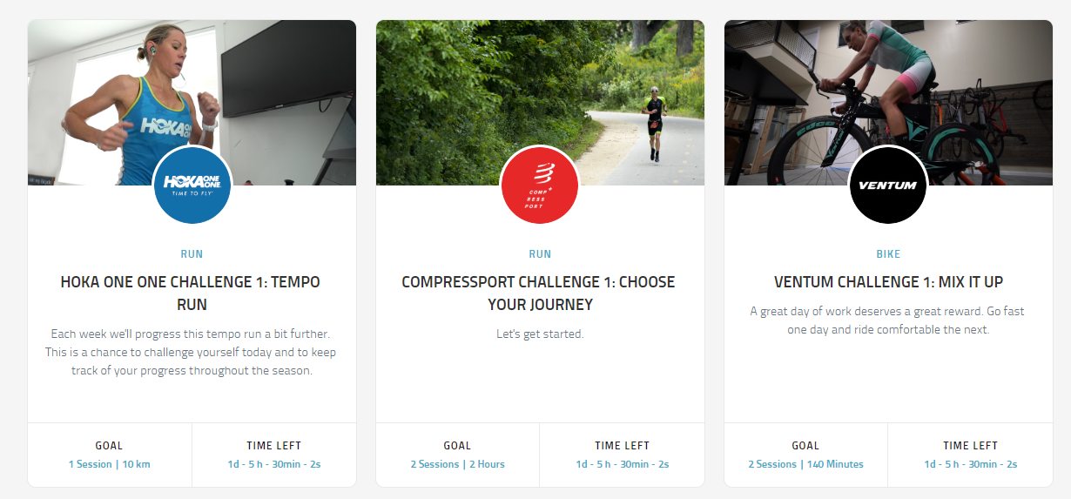This screenshot has width=1071, height=499.
Task: Open Ventum Challenge 1: Mix It Up
Action: (x=888, y=282)
